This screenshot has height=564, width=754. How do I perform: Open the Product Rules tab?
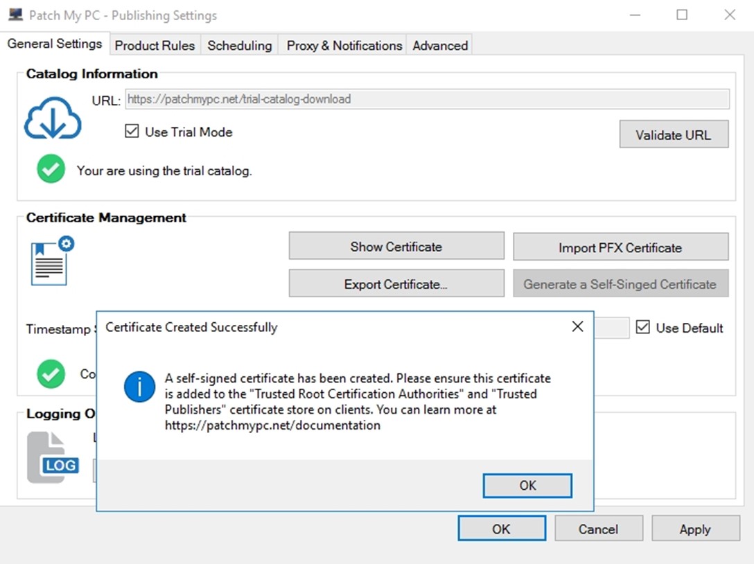click(155, 46)
